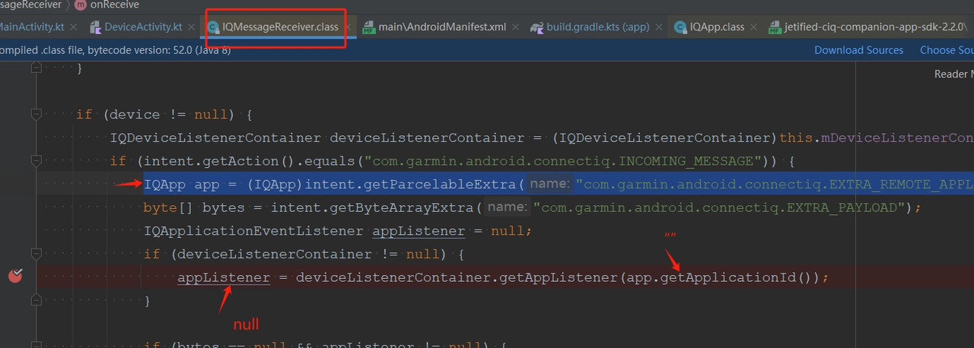Click the jetified-ciq-companion-app-sdk file icon
The image size is (974, 348).
[x=775, y=27]
